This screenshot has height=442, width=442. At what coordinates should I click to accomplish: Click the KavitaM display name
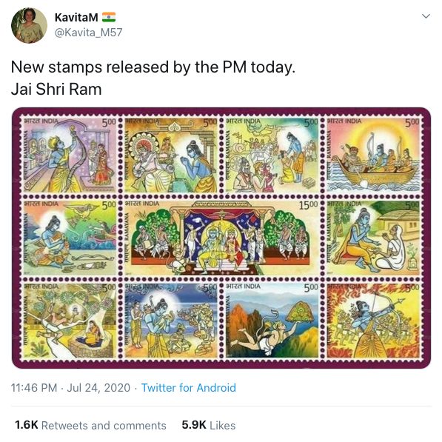click(76, 18)
